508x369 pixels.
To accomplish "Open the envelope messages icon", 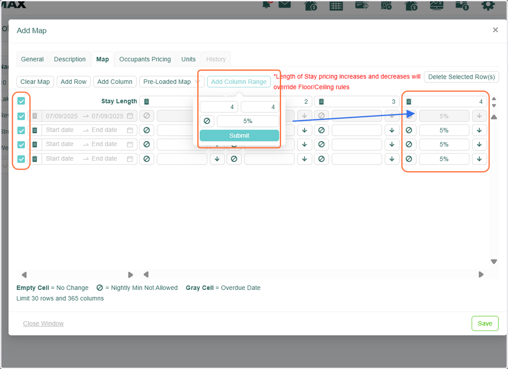I will pos(285,5).
